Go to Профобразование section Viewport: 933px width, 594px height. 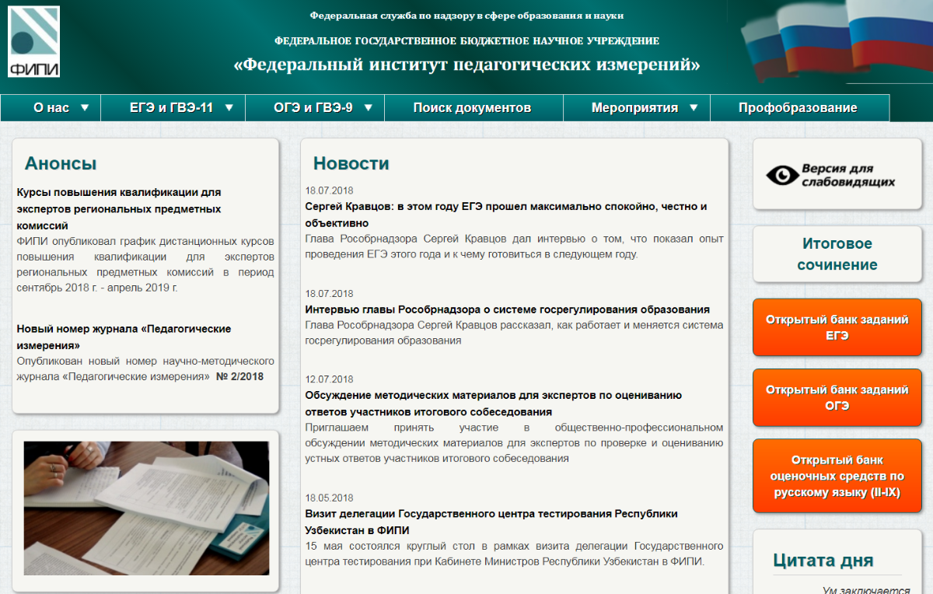coord(798,108)
